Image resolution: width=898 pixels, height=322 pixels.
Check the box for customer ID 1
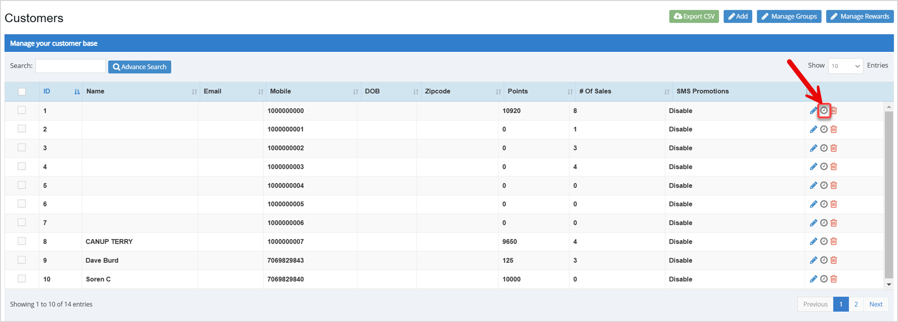(x=22, y=110)
